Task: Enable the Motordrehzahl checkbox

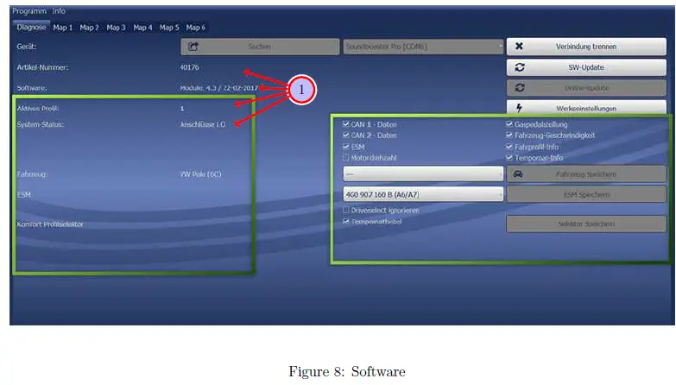Action: click(345, 158)
